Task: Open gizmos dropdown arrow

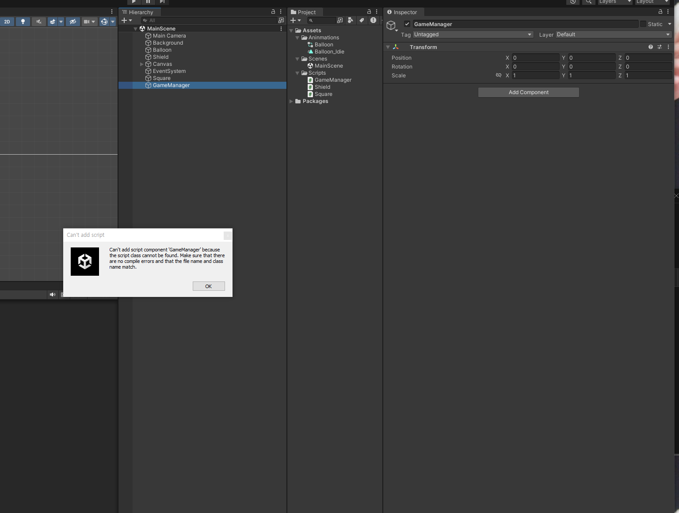Action: pyautogui.click(x=113, y=22)
